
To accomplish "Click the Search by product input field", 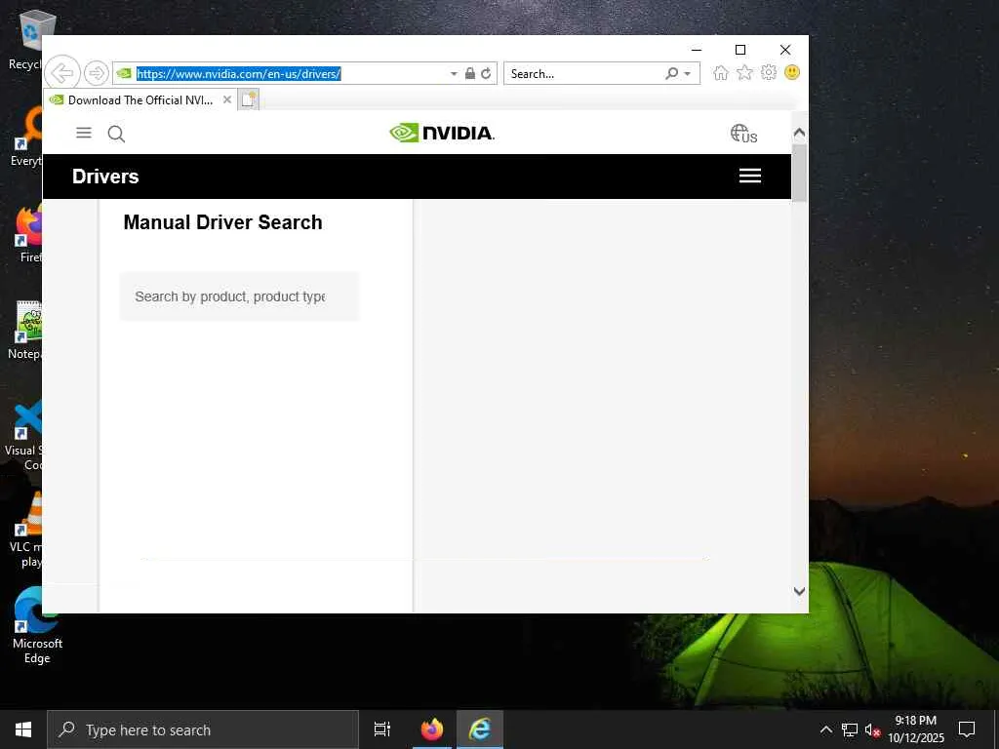I will click(x=240, y=296).
